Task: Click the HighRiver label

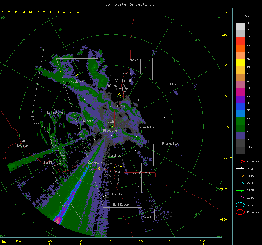Action: point(121,205)
